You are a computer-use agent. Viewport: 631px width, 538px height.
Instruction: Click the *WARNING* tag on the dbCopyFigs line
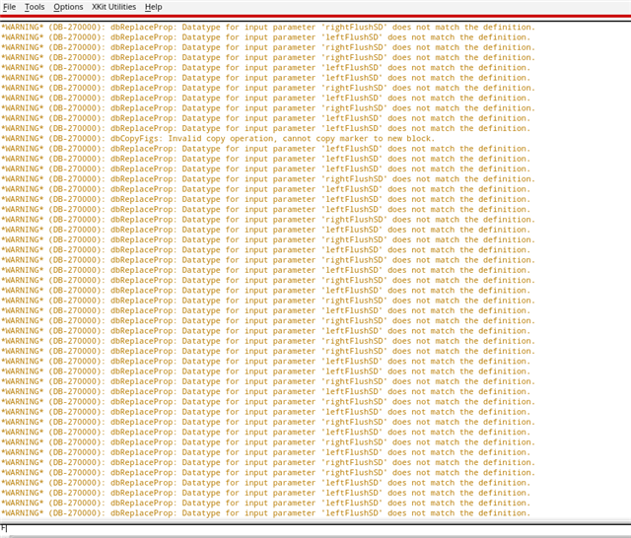coord(23,138)
